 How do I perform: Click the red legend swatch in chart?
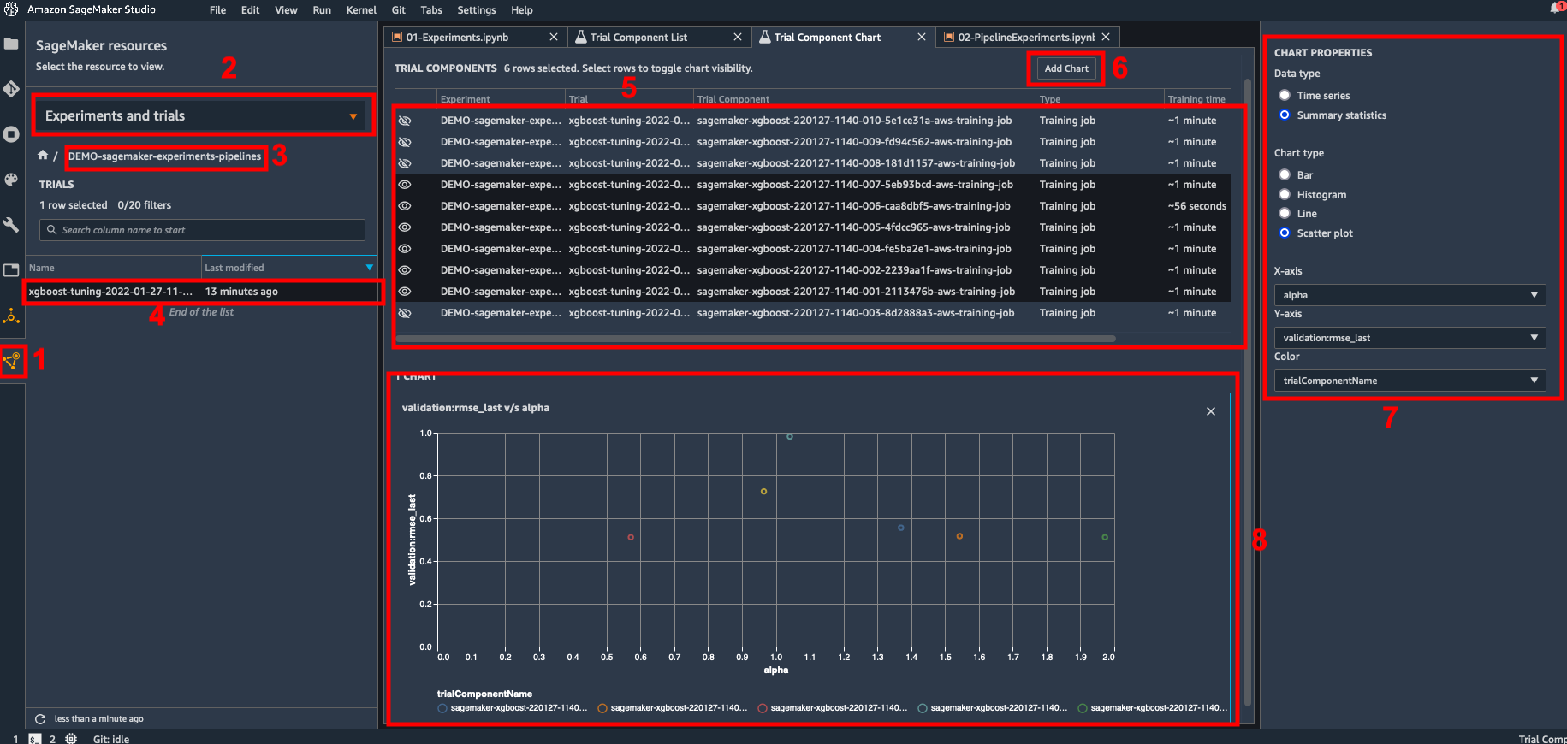pos(763,708)
